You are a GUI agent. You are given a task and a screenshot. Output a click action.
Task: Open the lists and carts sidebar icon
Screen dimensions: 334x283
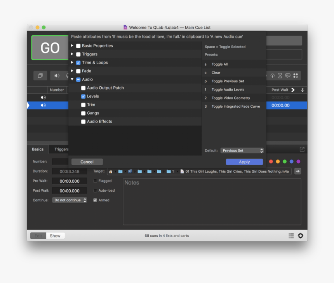[291, 236]
